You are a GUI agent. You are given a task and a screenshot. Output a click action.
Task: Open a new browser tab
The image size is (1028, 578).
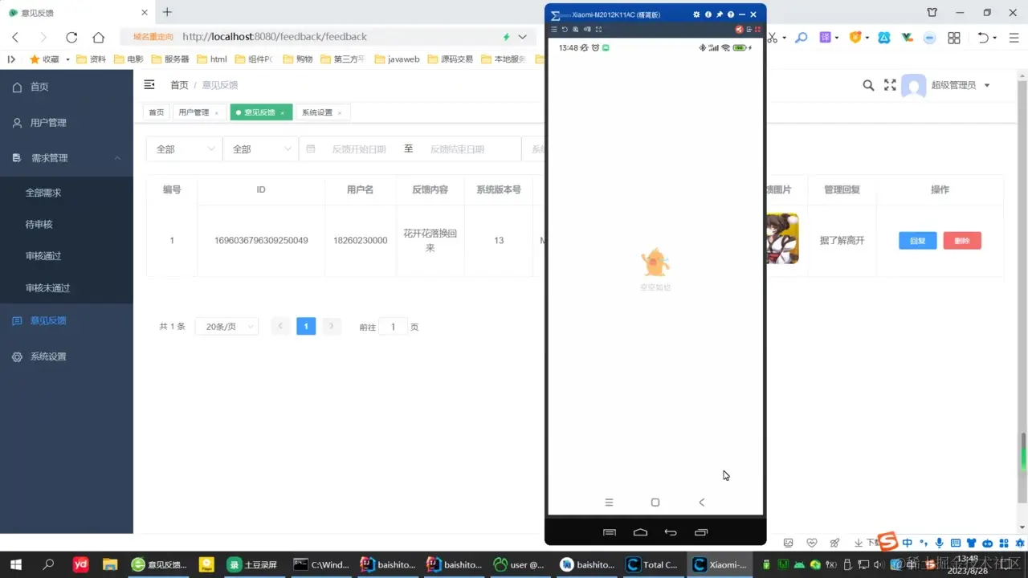coord(167,12)
